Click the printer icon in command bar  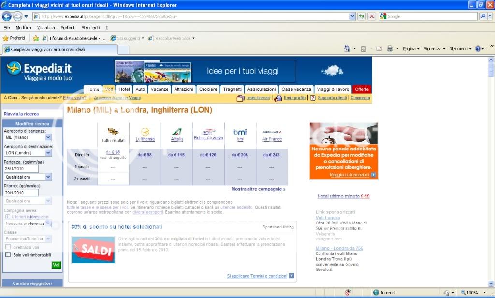(x=390, y=49)
